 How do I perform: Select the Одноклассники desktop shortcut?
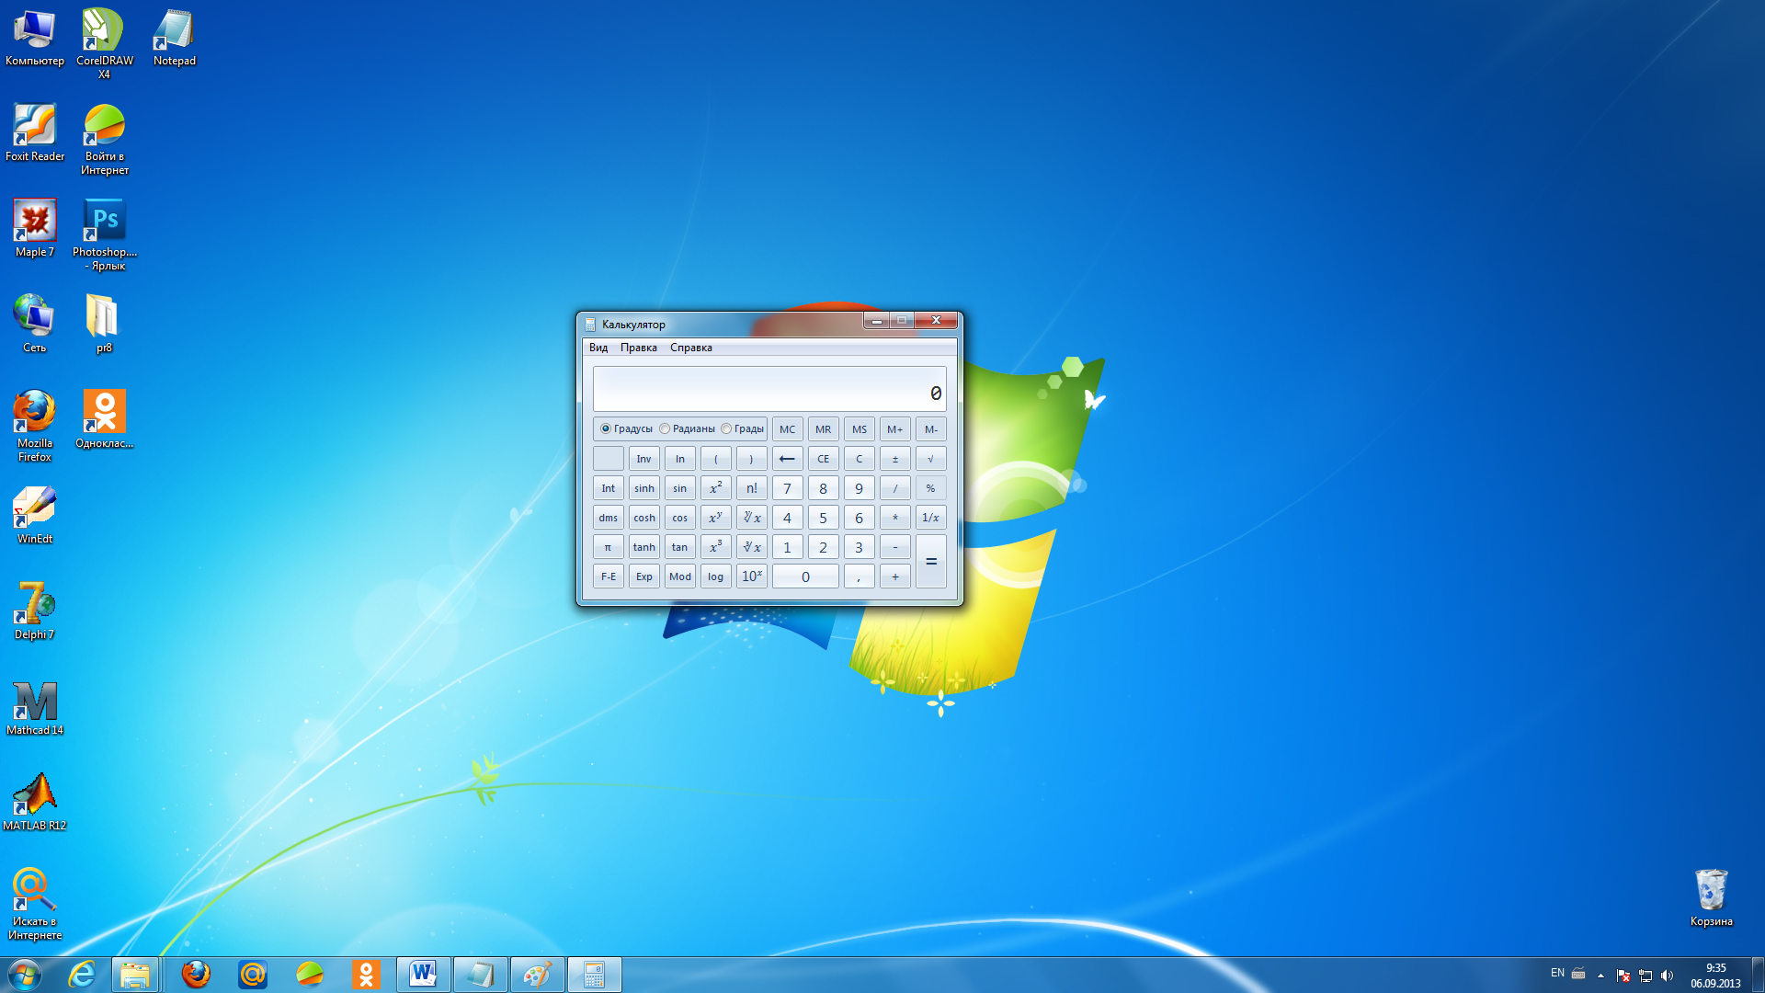coord(104,420)
